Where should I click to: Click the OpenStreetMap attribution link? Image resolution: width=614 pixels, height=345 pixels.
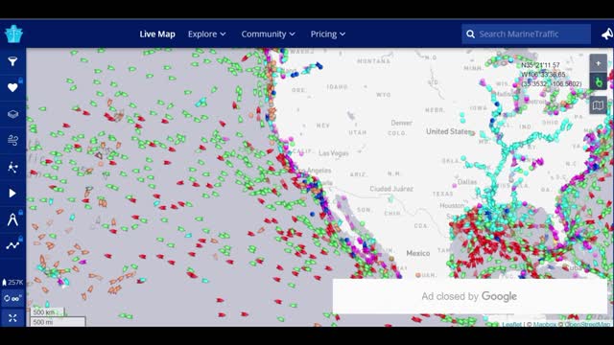(x=587, y=324)
